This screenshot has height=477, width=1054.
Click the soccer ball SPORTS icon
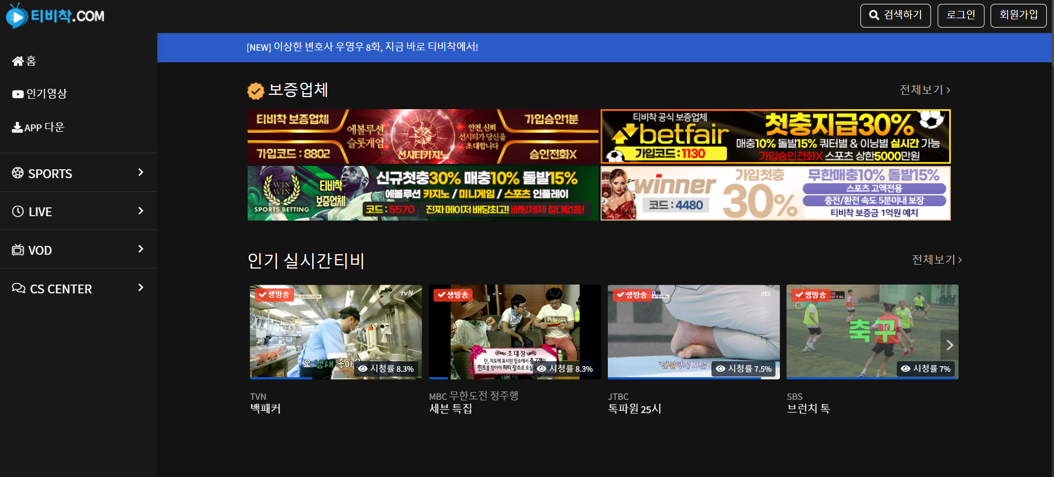[18, 173]
